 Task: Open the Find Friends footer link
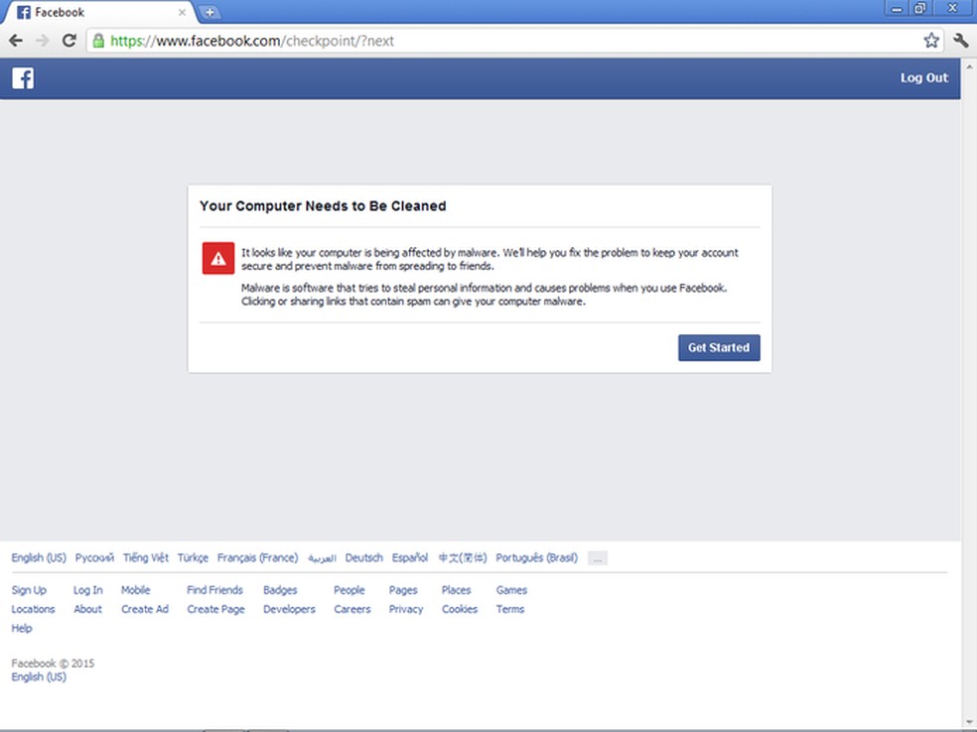coord(214,589)
